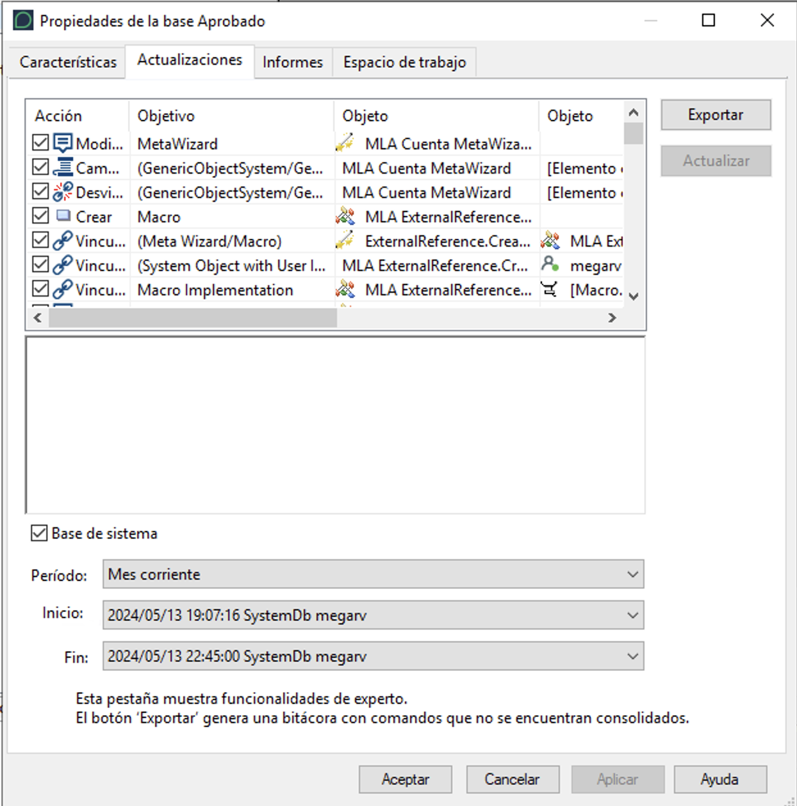Open the Informes tab

(293, 62)
